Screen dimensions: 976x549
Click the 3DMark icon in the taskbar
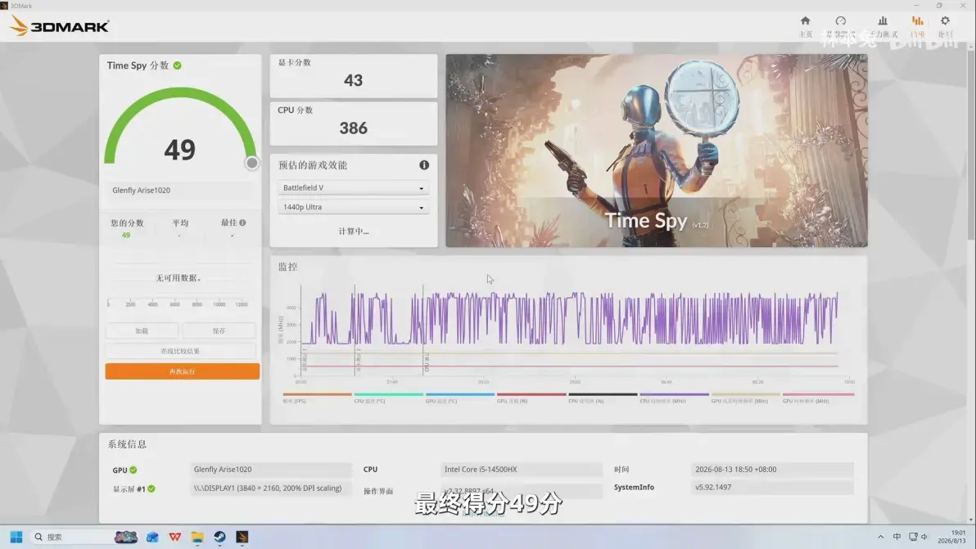242,537
